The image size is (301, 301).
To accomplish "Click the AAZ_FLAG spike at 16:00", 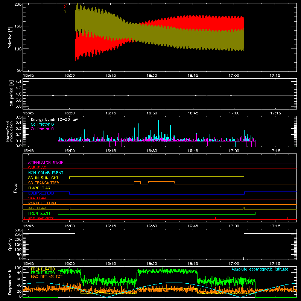I will pos(70,208).
